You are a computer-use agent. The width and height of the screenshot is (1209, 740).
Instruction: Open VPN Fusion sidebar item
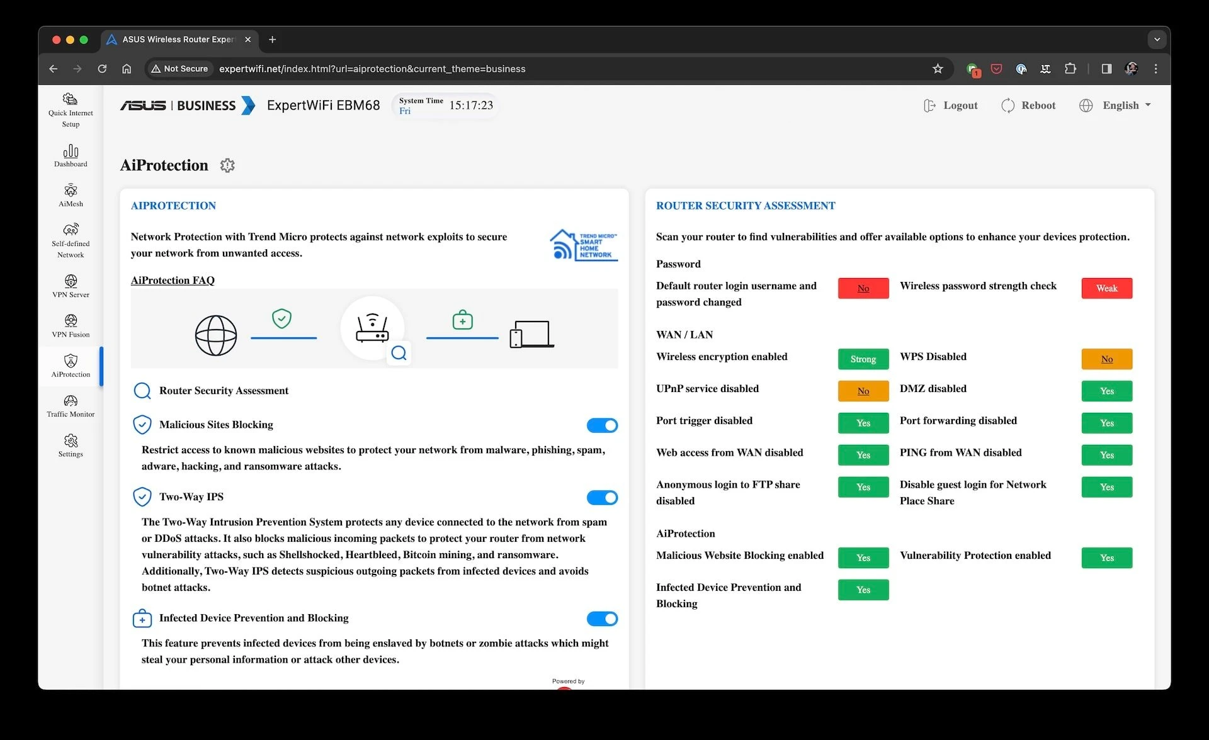coord(71,326)
